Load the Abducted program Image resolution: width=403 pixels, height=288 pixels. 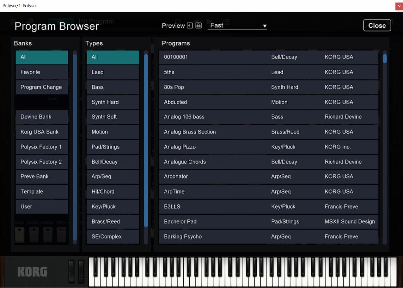269,102
